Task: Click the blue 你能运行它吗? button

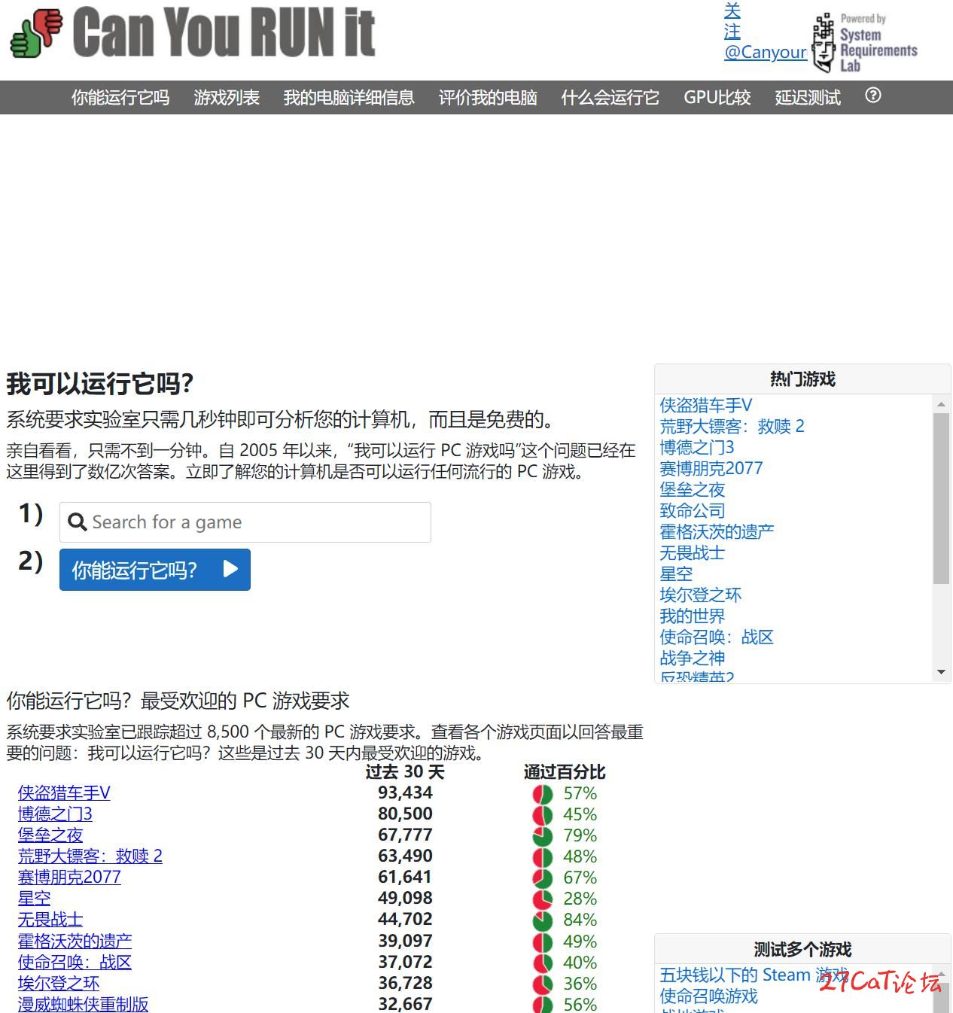Action: pyautogui.click(x=155, y=570)
